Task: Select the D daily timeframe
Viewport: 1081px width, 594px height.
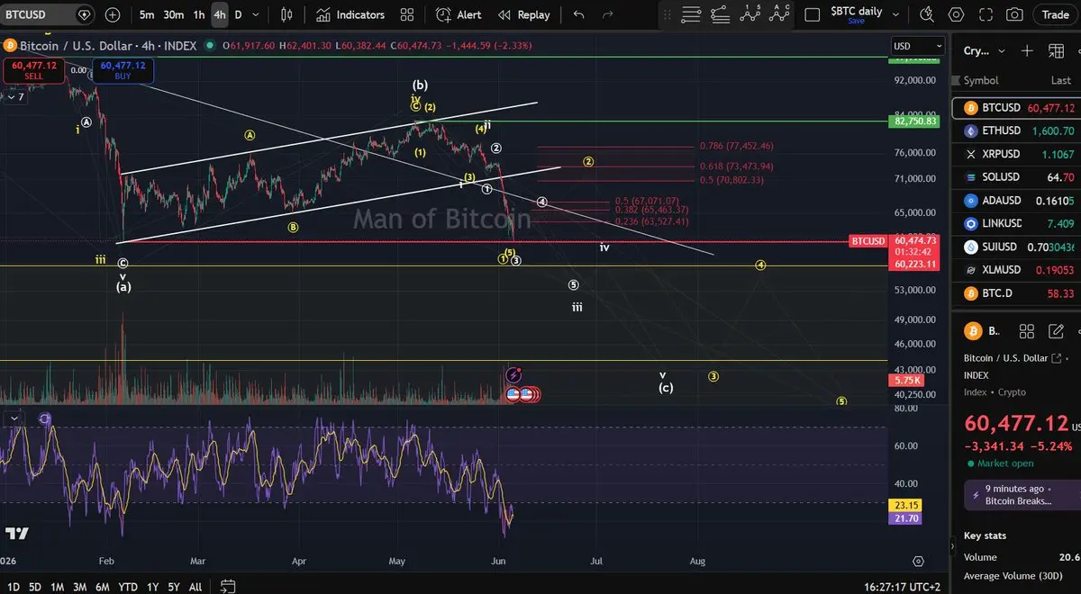Action: click(x=239, y=14)
